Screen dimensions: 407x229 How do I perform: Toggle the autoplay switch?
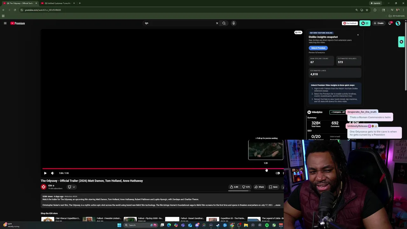coord(278,173)
